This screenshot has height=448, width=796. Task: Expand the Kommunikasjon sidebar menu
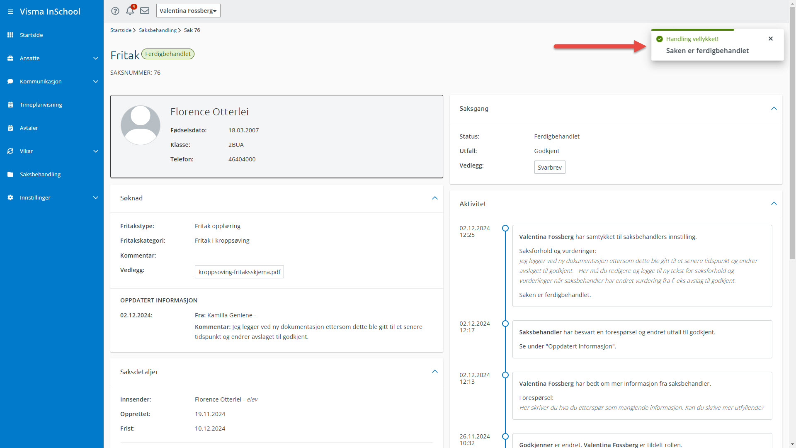click(95, 81)
